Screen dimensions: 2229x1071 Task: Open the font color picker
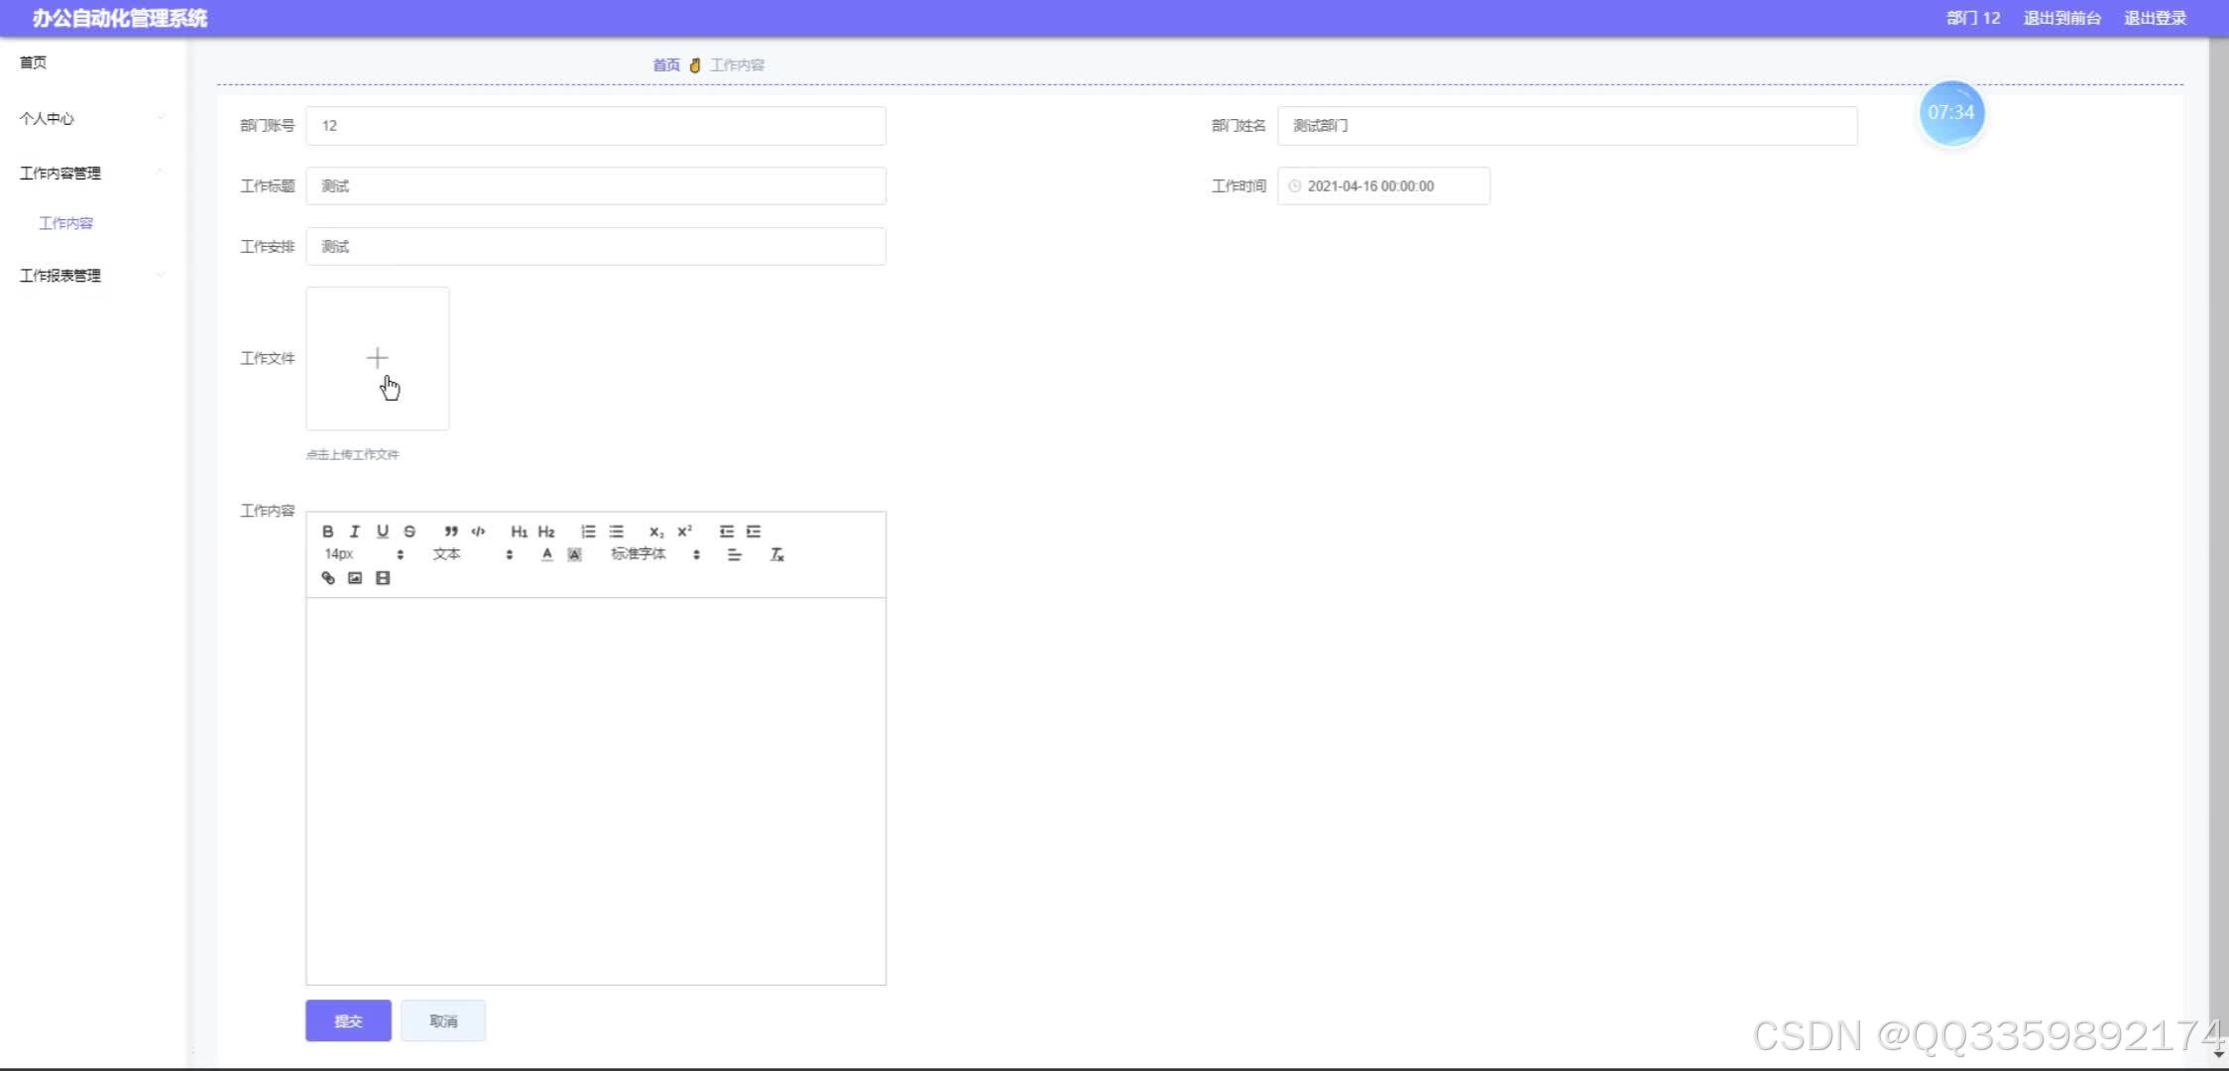click(546, 555)
